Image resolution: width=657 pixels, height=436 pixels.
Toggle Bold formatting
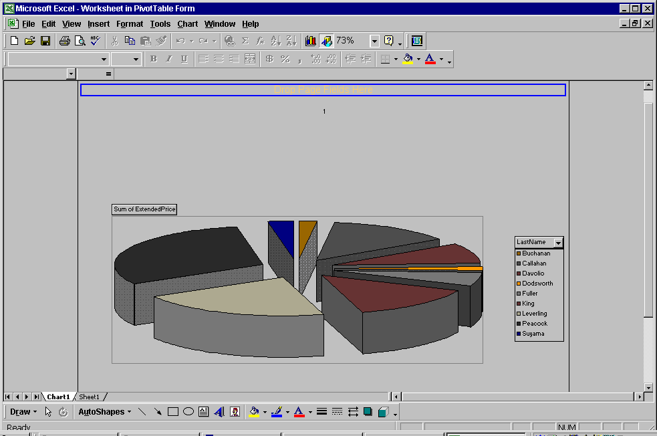153,59
